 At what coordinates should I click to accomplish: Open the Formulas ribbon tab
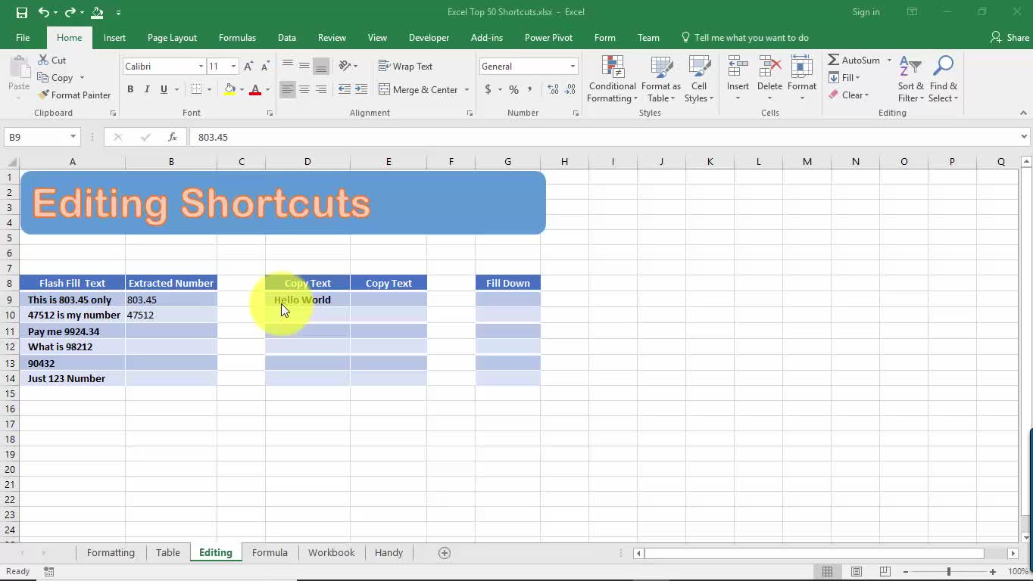[237, 38]
